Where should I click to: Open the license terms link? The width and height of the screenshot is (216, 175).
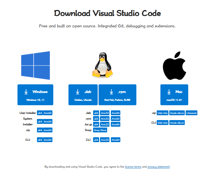point(133,167)
